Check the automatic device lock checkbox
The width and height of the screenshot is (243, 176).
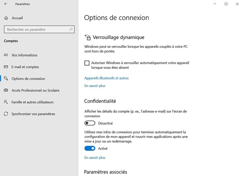[x=87, y=63]
